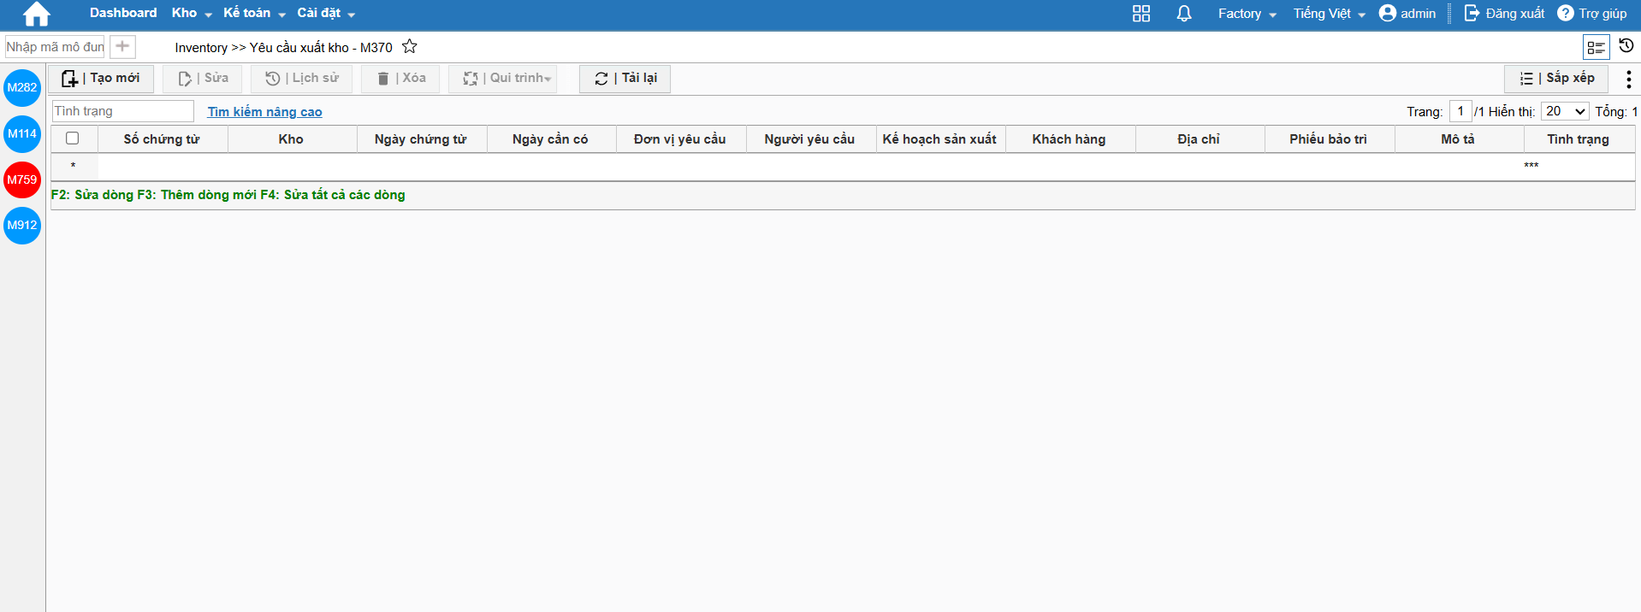Click the new-row asterisk cell
This screenshot has height=612, width=1641.
point(74,167)
